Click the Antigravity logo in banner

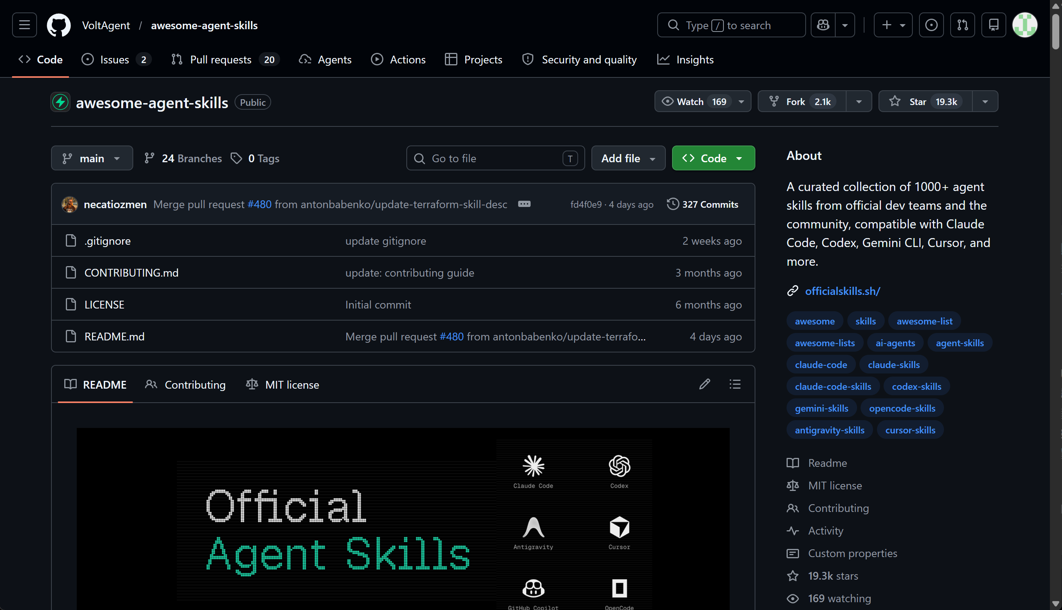tap(533, 527)
